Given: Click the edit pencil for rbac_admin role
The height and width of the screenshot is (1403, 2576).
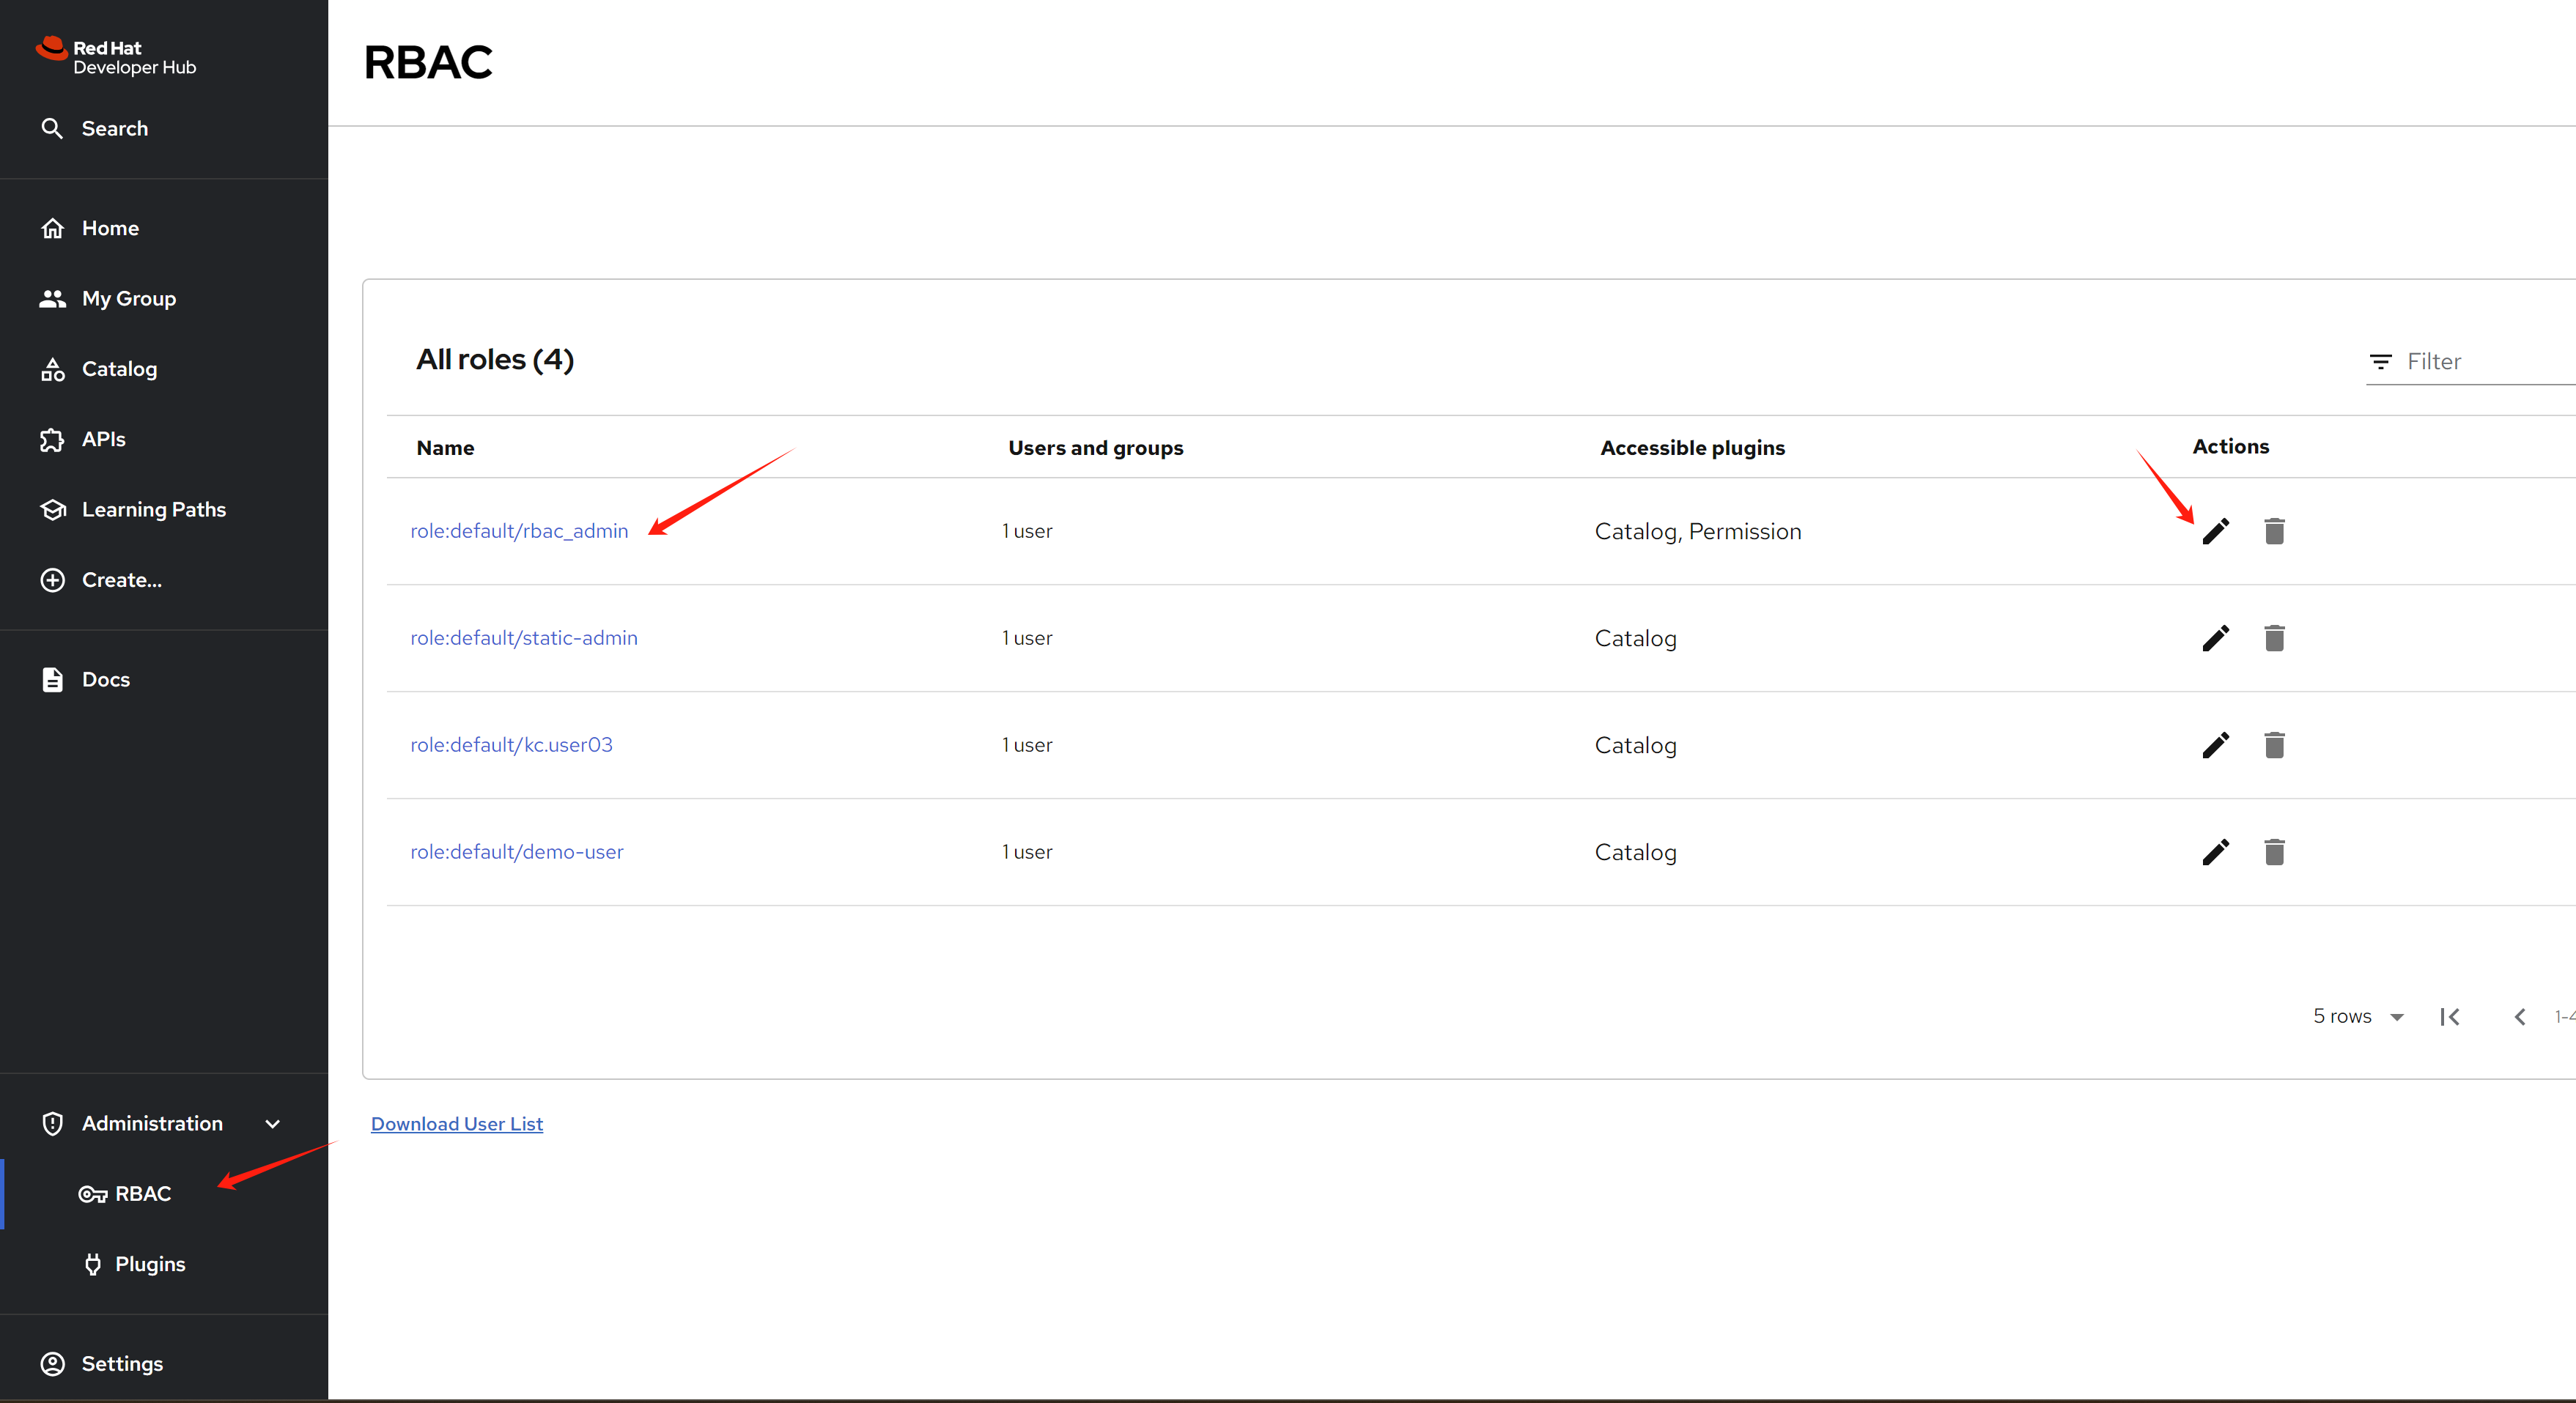Looking at the screenshot, I should 2215,531.
